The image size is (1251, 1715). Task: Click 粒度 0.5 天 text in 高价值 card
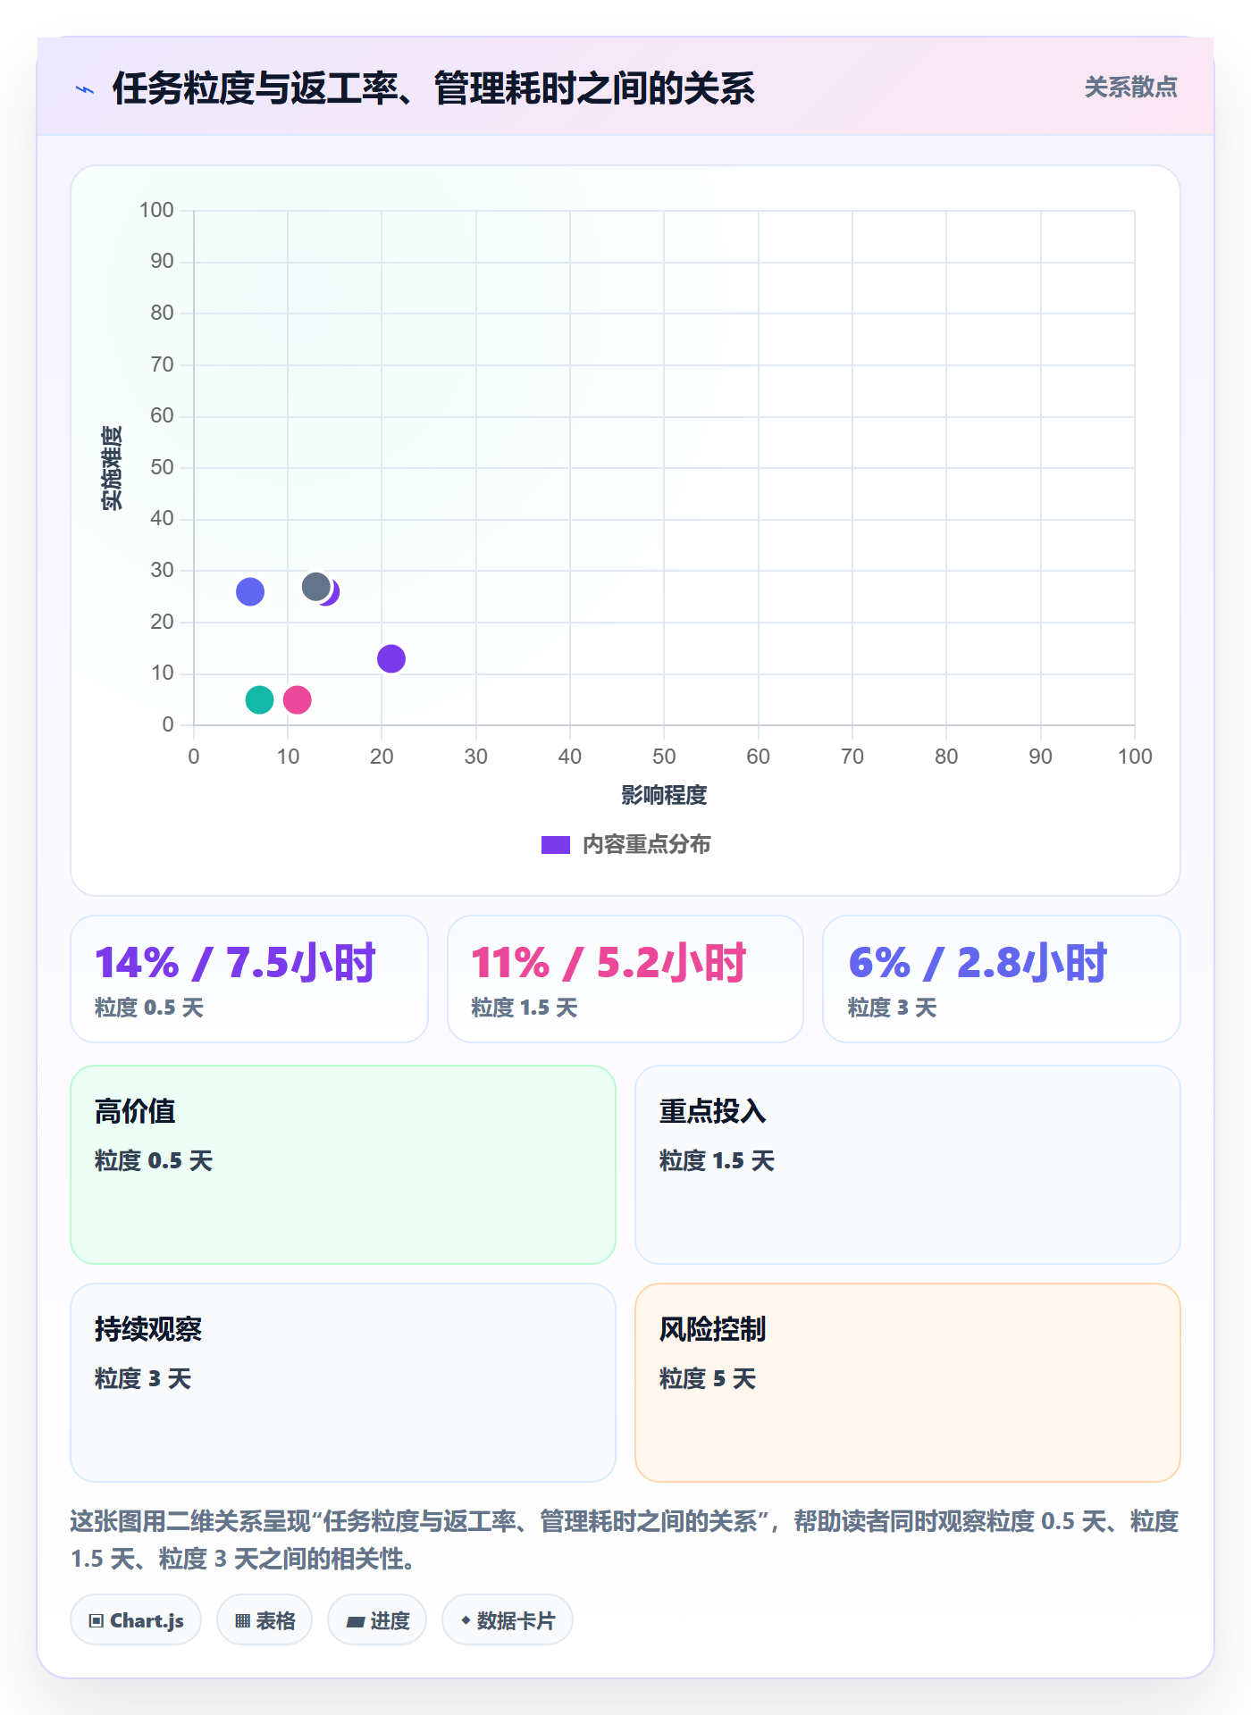point(154,1160)
